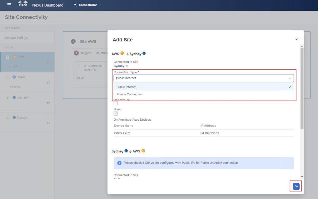Click the Azure cloud icon in the sidebar
Viewport: 318px width, 199px height.
click(14, 77)
